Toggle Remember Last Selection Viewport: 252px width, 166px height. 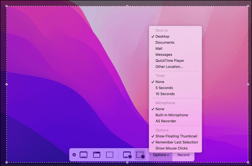pos(176,142)
